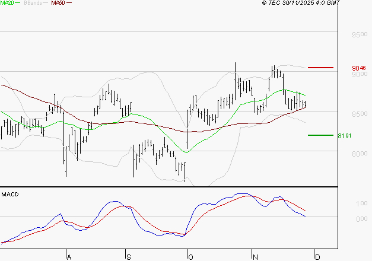Click the MACD 000 axis label

point(362,218)
